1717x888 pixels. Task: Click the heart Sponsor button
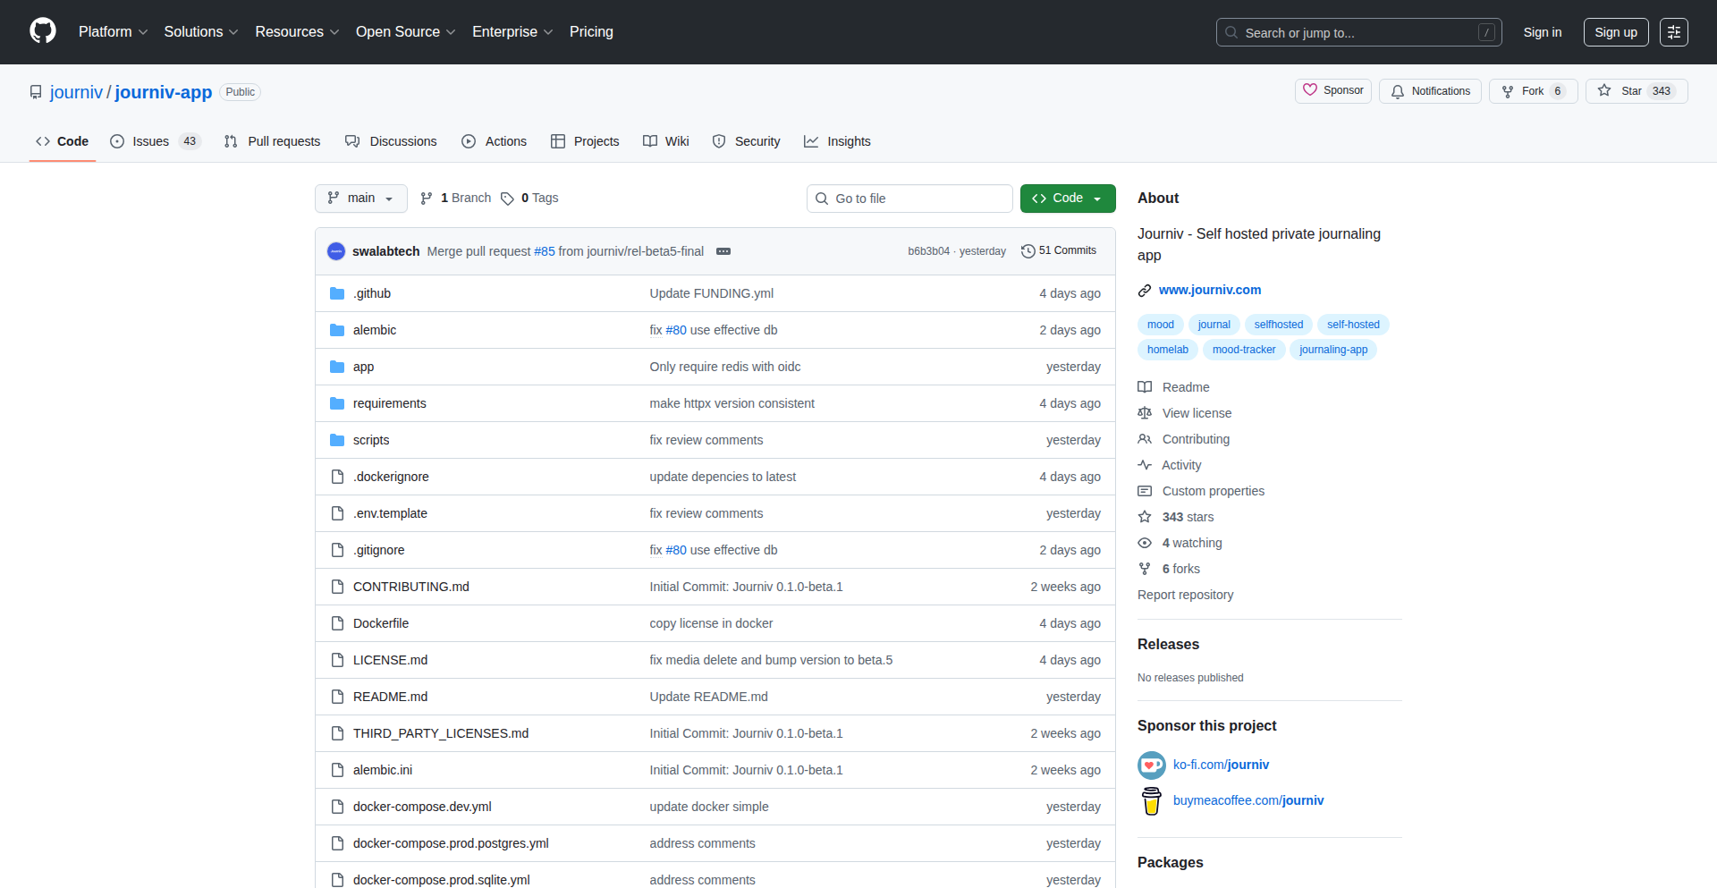tap(1332, 91)
